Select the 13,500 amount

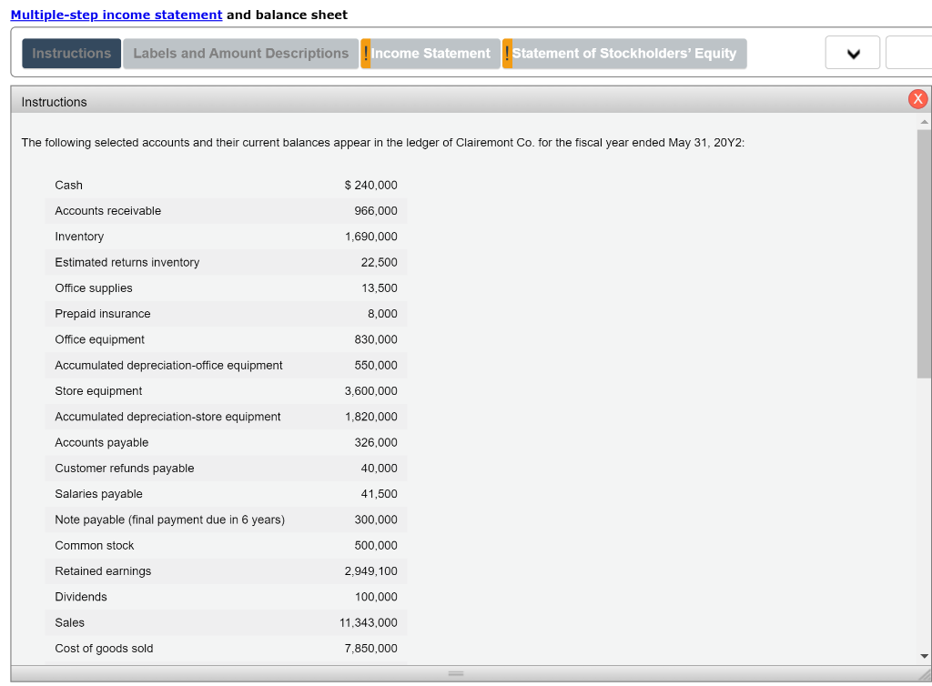[380, 288]
